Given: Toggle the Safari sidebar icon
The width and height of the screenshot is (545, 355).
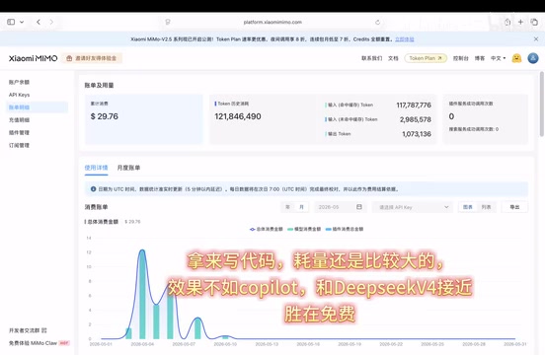Looking at the screenshot, I should tap(11, 22).
